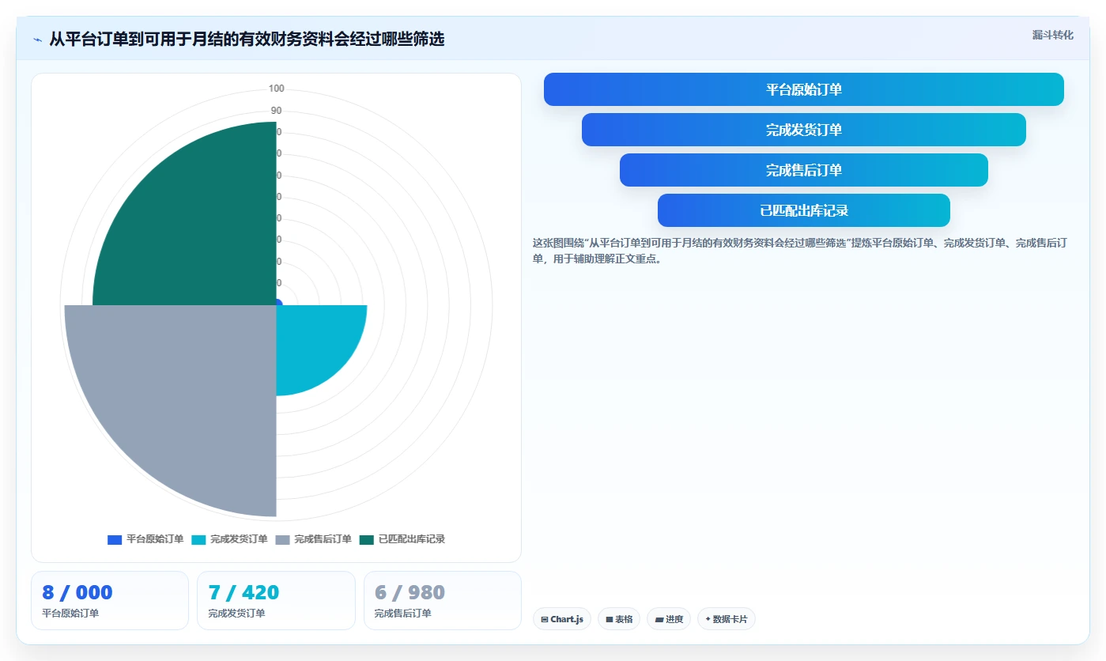Select the 完成售后订单 funnel bar

click(803, 170)
